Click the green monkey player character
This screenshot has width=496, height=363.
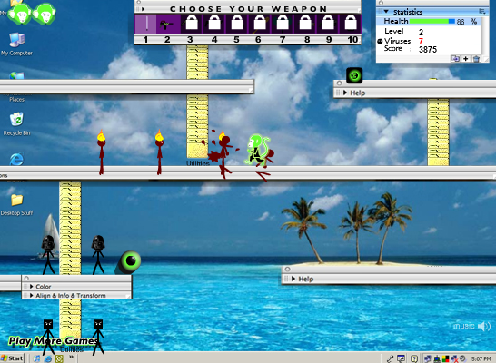pos(257,150)
